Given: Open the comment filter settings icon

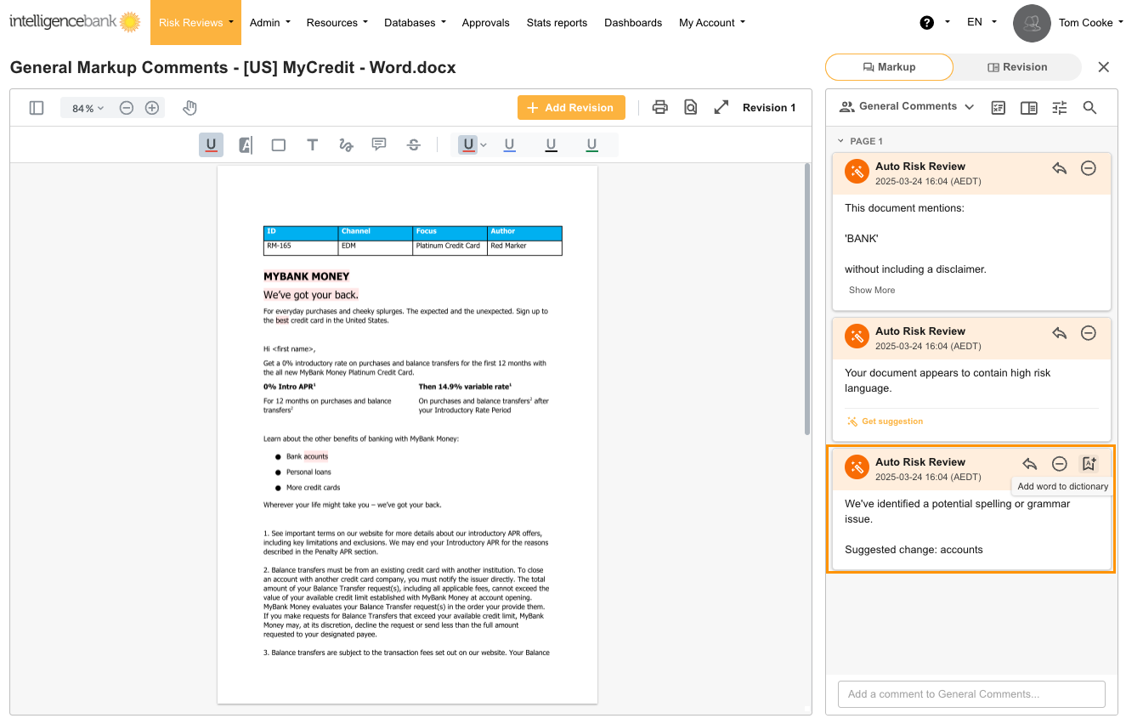Looking at the screenshot, I should point(1060,108).
